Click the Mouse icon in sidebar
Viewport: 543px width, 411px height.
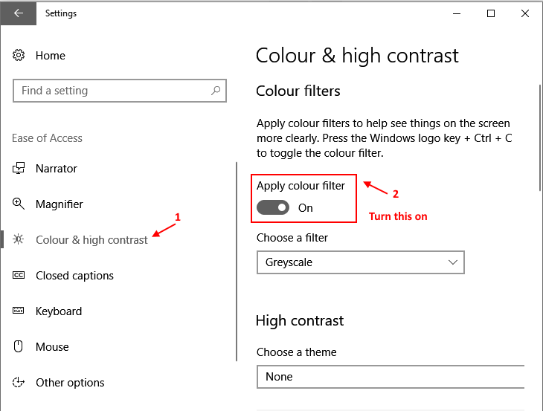(x=18, y=346)
